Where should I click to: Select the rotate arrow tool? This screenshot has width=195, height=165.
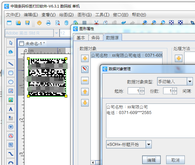pos(11,52)
